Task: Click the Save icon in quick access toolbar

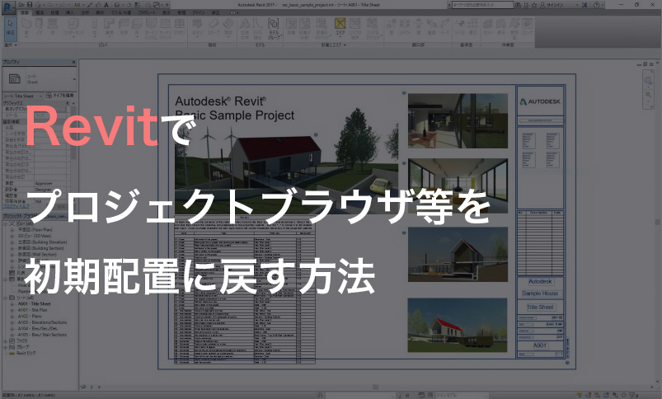Action: coord(30,5)
